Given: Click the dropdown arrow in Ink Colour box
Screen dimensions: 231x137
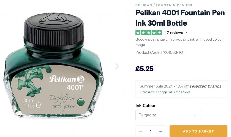Looking at the screenshot, I should point(195,115).
